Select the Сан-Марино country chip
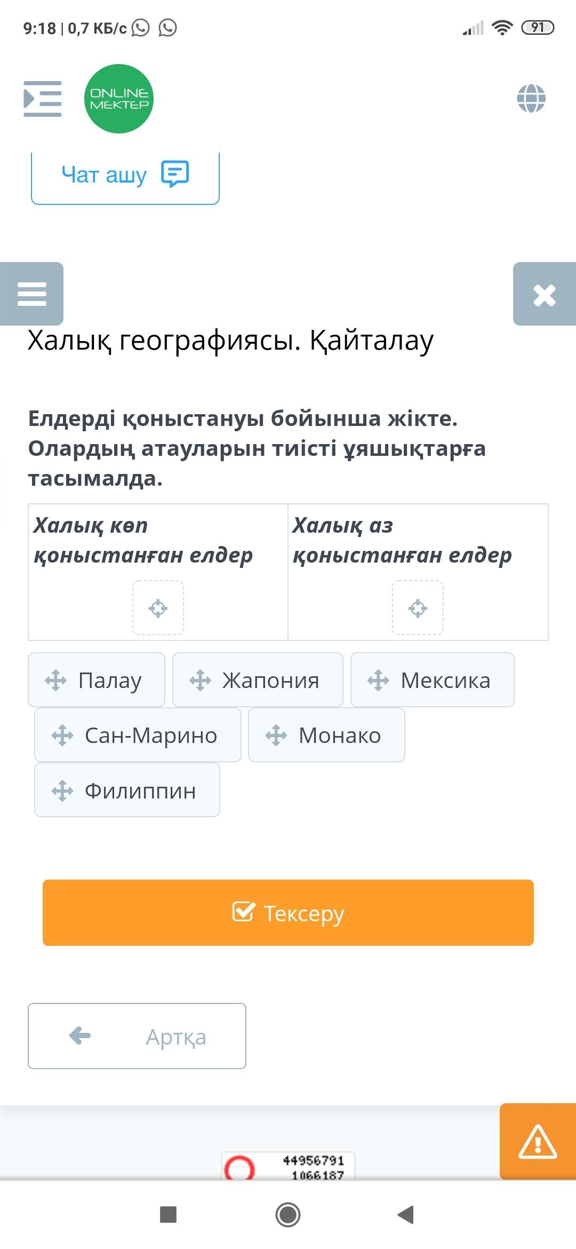 [138, 735]
